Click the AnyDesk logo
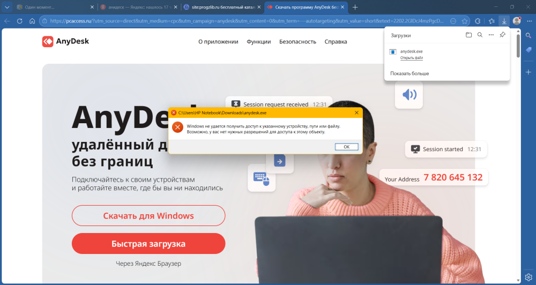 65,41
